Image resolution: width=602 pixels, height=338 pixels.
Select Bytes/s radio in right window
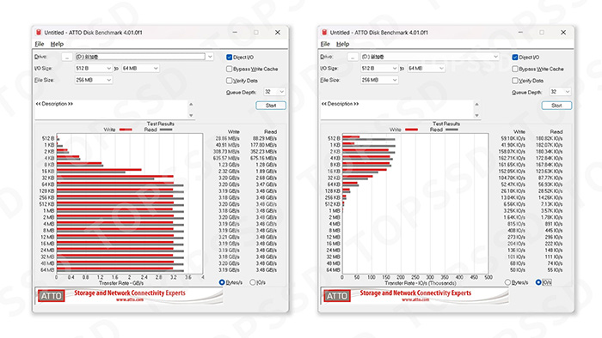[x=507, y=282]
